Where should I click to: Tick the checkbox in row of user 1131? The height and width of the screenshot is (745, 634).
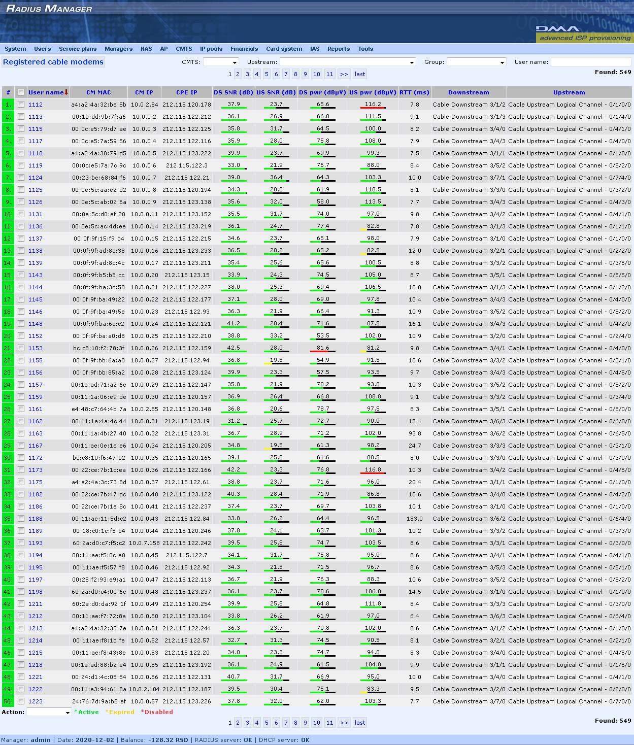[21, 214]
